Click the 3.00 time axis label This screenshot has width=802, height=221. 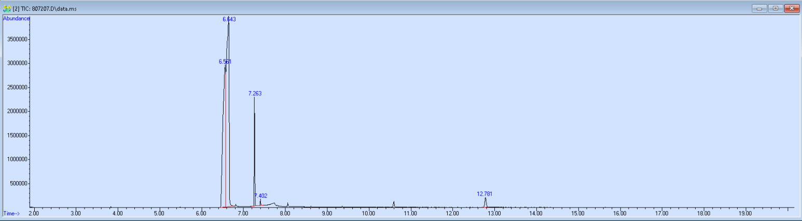point(75,213)
